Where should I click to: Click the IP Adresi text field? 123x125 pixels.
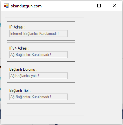38,34
